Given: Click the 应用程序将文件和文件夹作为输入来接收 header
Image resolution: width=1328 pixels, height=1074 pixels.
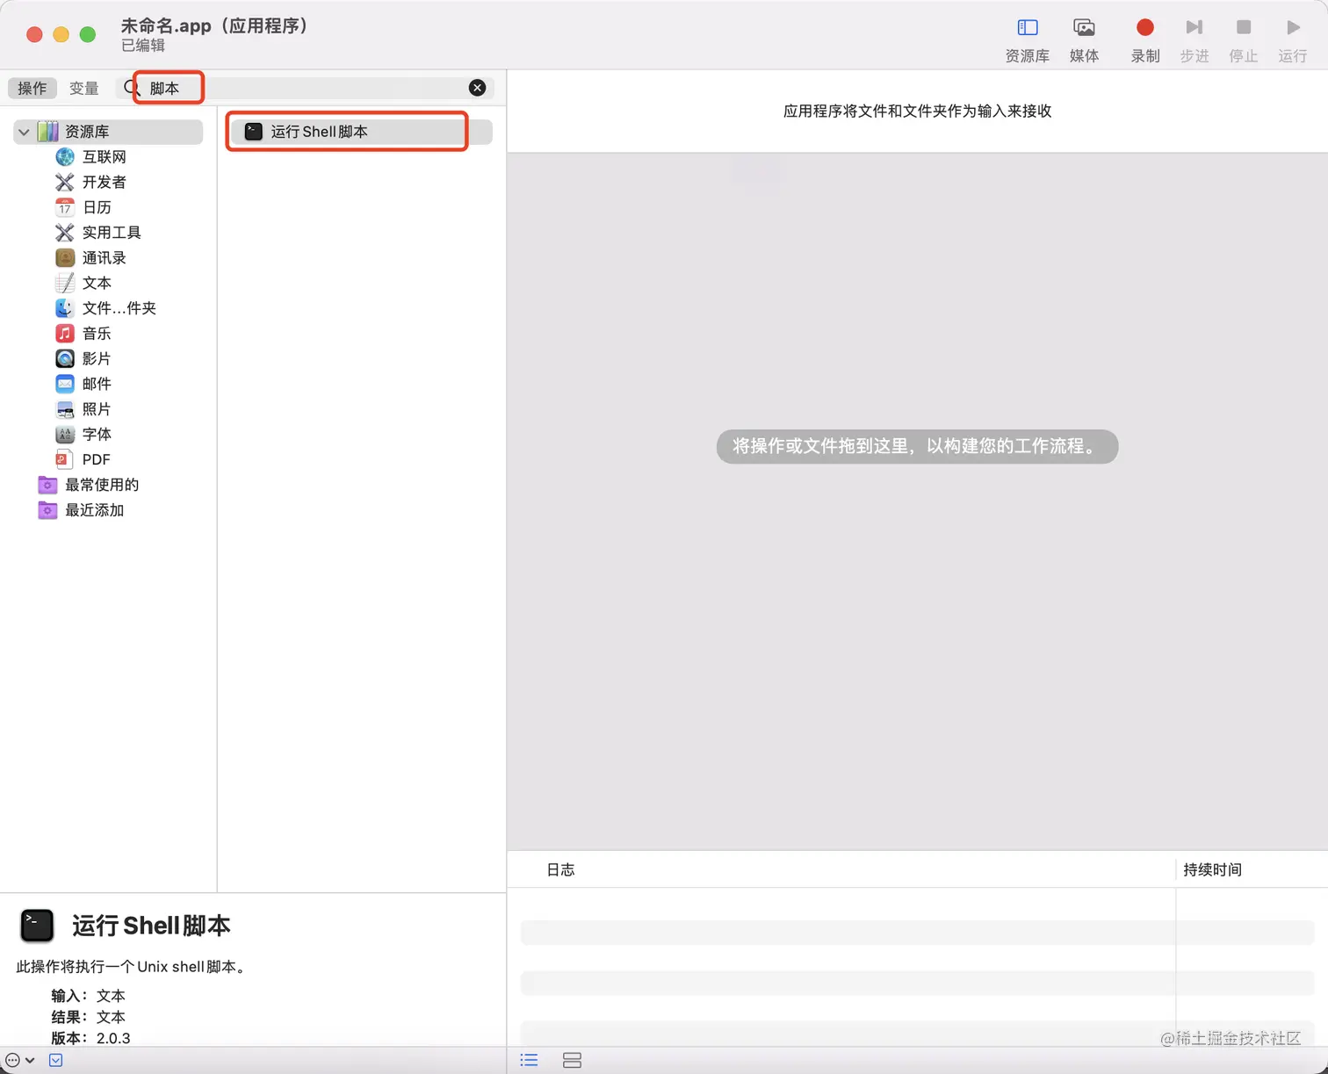Looking at the screenshot, I should (x=917, y=111).
